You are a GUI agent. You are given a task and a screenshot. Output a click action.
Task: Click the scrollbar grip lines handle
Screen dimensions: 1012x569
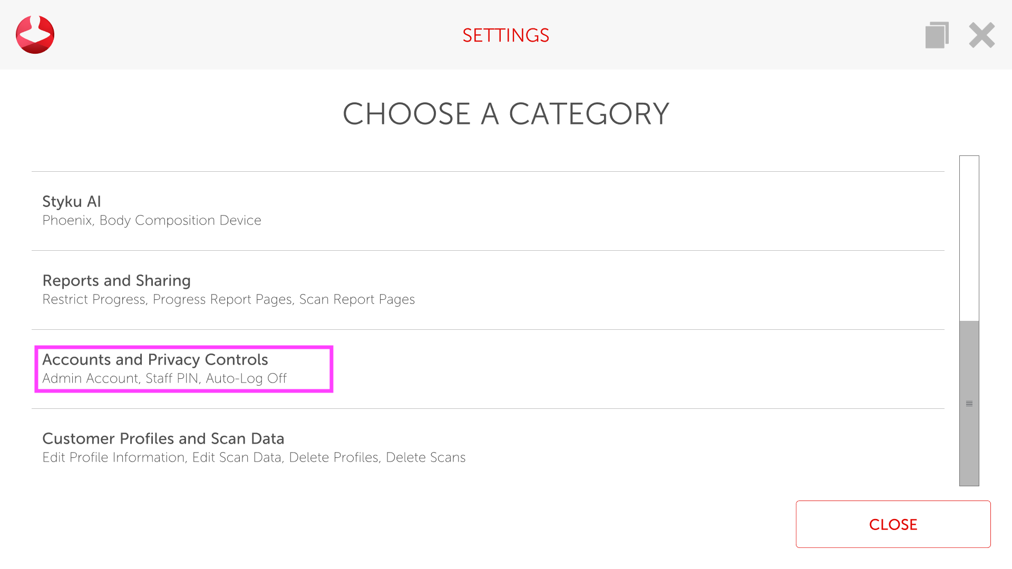pos(969,404)
